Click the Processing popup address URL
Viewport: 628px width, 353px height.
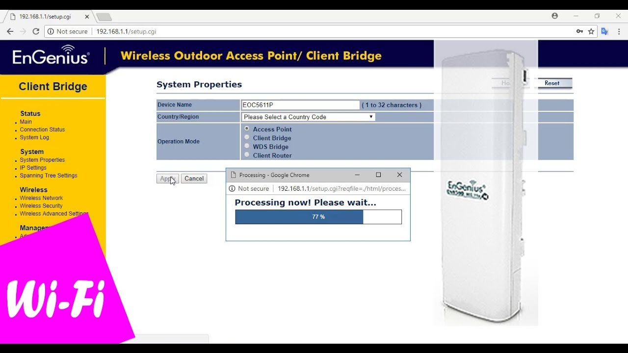point(341,188)
